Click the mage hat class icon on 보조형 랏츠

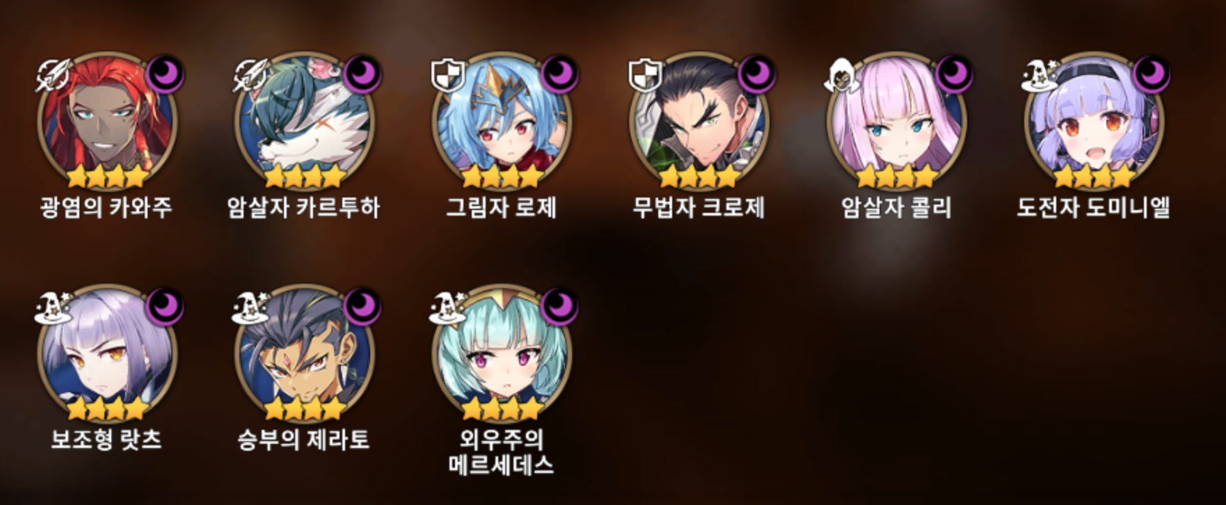[54, 307]
